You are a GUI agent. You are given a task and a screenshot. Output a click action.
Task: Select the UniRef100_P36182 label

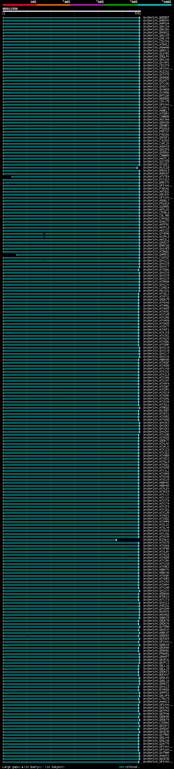[156, 189]
